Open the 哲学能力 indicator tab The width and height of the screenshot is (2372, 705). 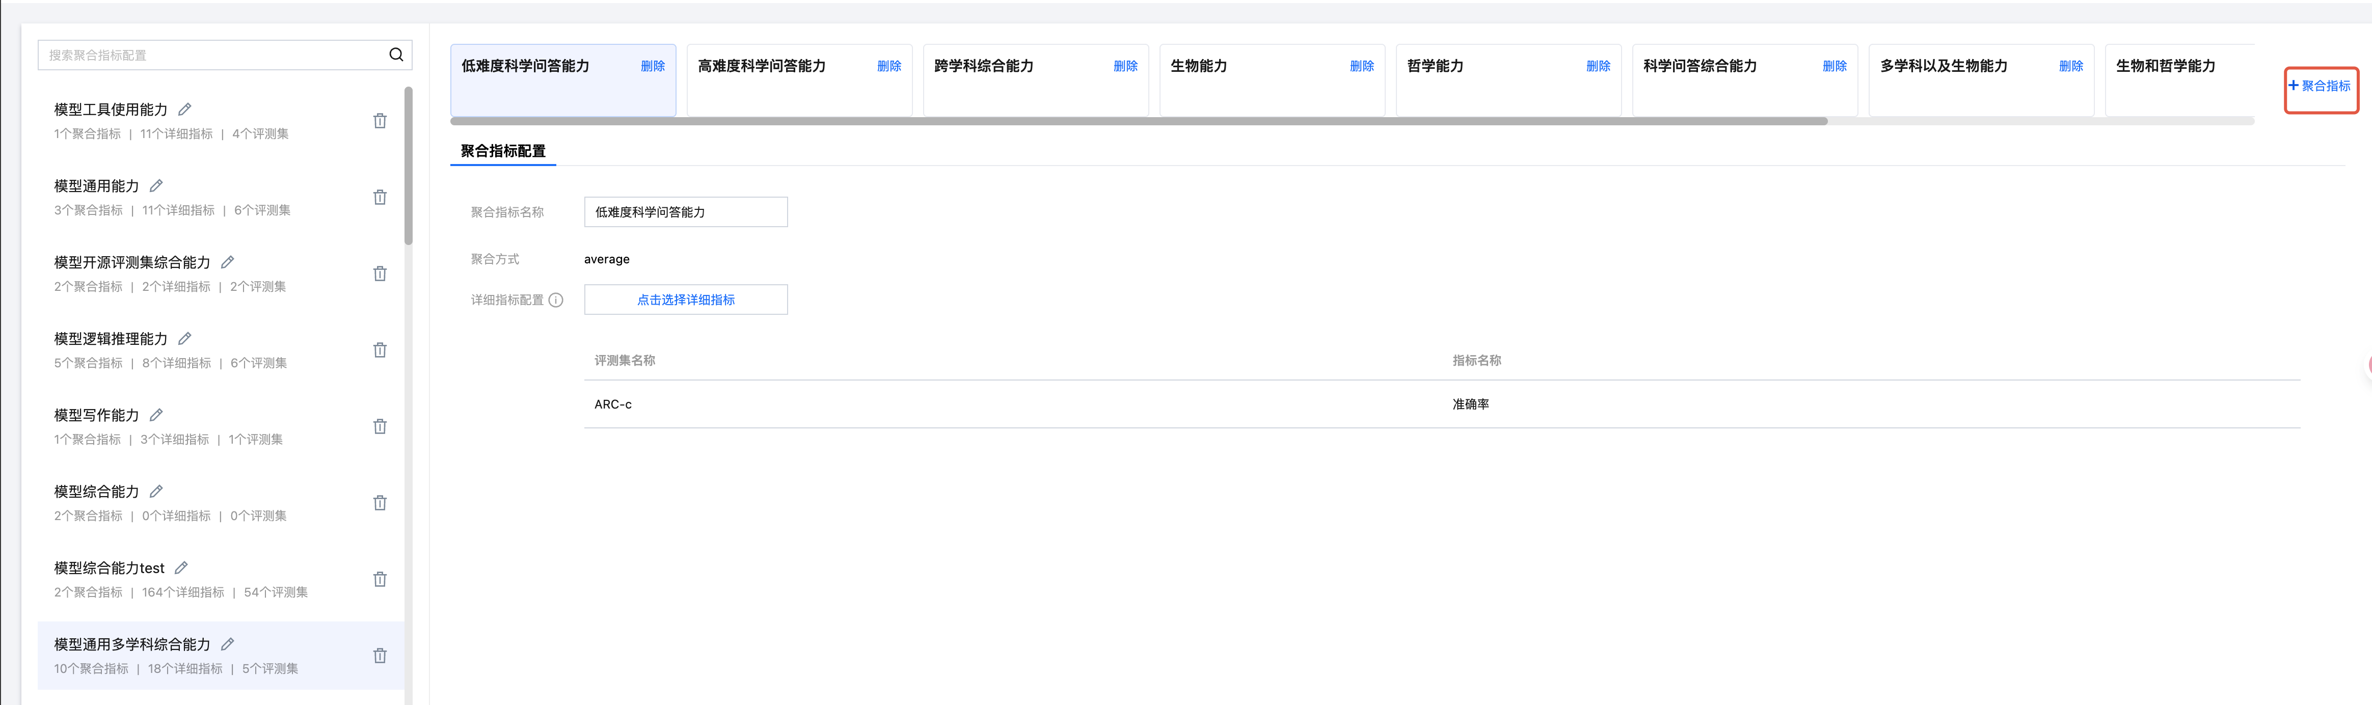click(x=1435, y=66)
